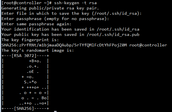This screenshot has width=172, height=112.
Task: Click the 'o . = . Bo' randomart row
Action: coord(34,98)
